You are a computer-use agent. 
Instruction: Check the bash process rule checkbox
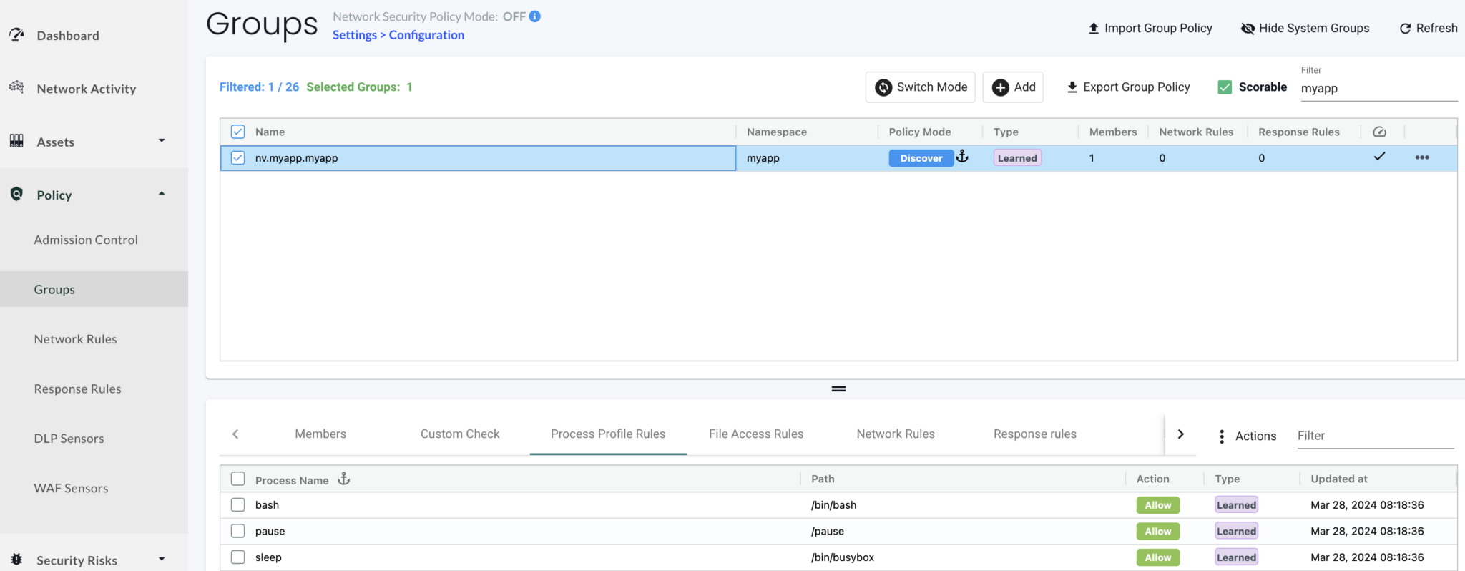point(238,505)
